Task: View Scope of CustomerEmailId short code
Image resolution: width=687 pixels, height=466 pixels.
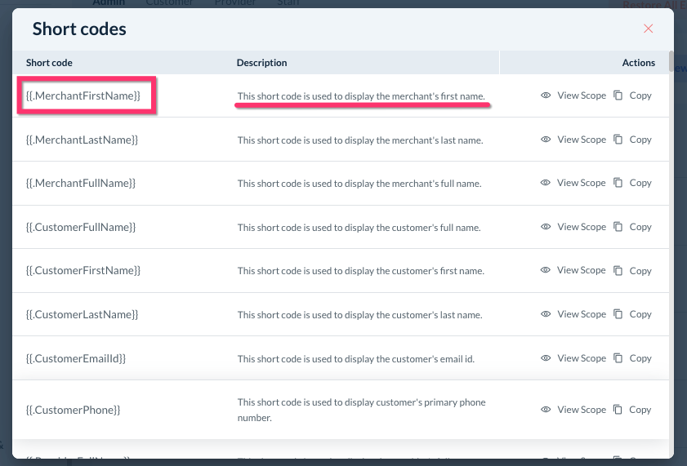Action: pyautogui.click(x=581, y=358)
